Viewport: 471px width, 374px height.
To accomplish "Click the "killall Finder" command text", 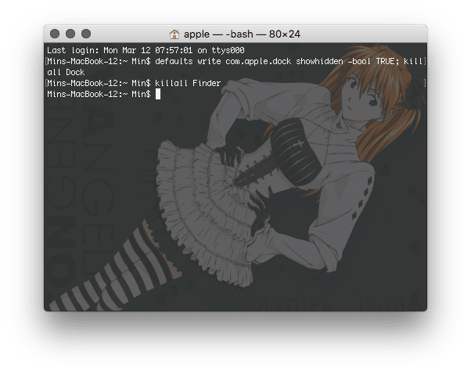I will coord(188,83).
